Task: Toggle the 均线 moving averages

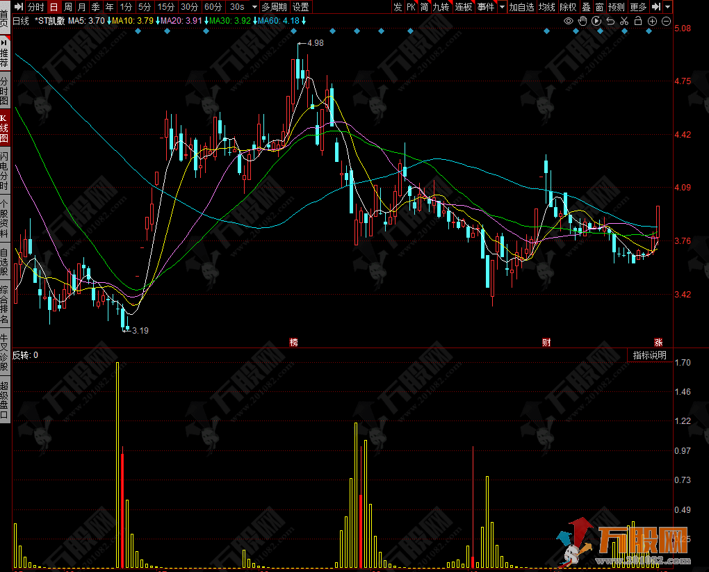Action: coord(546,7)
